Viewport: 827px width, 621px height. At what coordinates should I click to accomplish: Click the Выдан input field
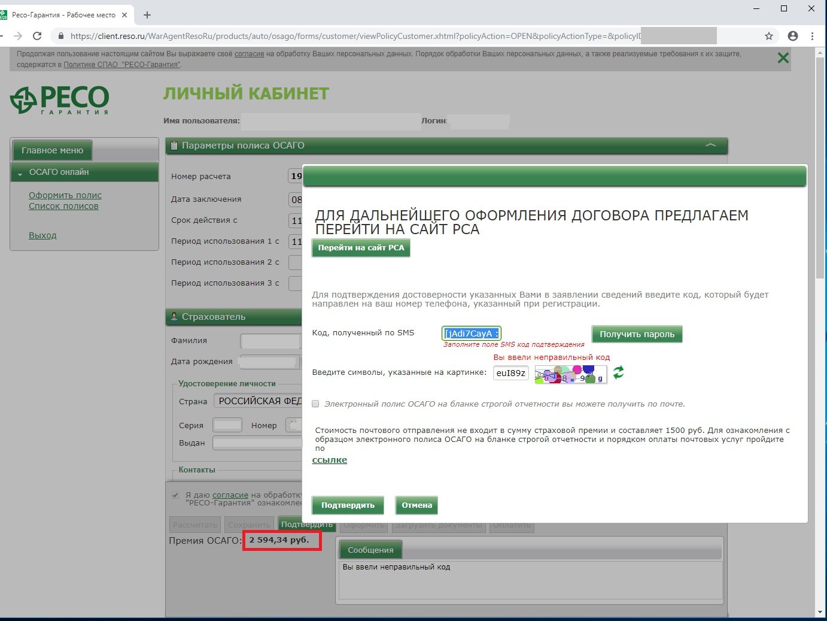[x=257, y=443]
